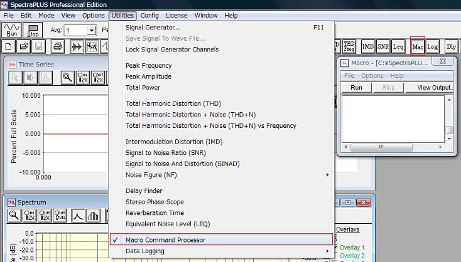
Task: Zoom out 2X in Time Series toolbar
Action: tap(98, 78)
